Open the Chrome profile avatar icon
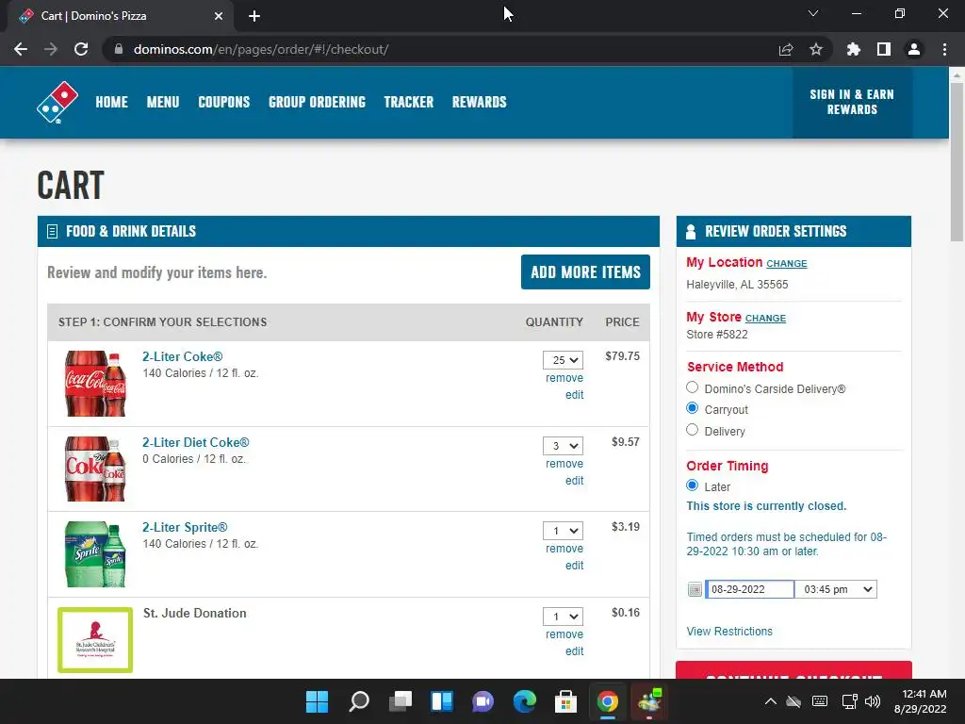 (914, 49)
